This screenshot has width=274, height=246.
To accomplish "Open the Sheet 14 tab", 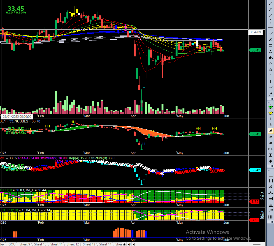I will (105, 244).
